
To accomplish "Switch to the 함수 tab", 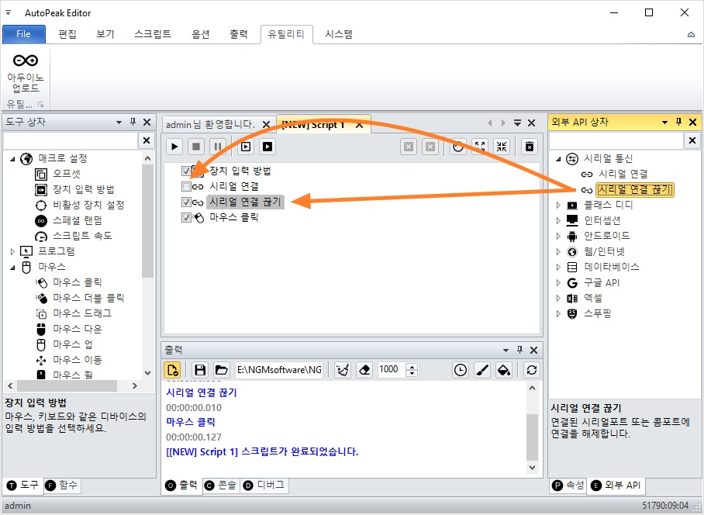I will tap(62, 485).
